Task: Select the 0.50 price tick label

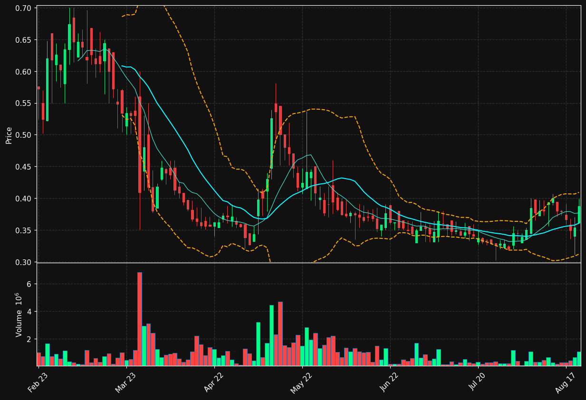Action: click(23, 135)
